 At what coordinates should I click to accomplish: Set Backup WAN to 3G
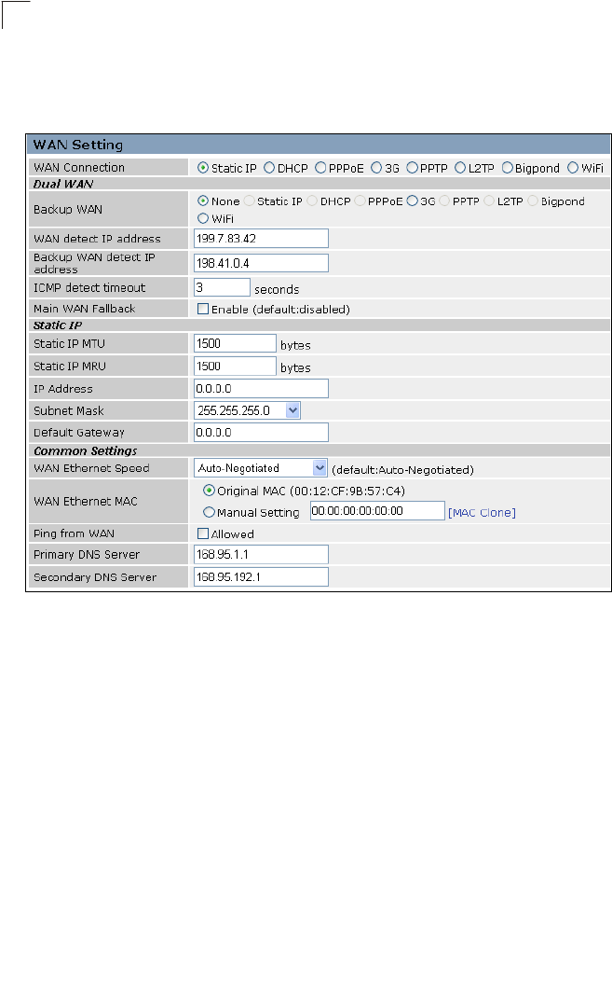pyautogui.click(x=412, y=201)
